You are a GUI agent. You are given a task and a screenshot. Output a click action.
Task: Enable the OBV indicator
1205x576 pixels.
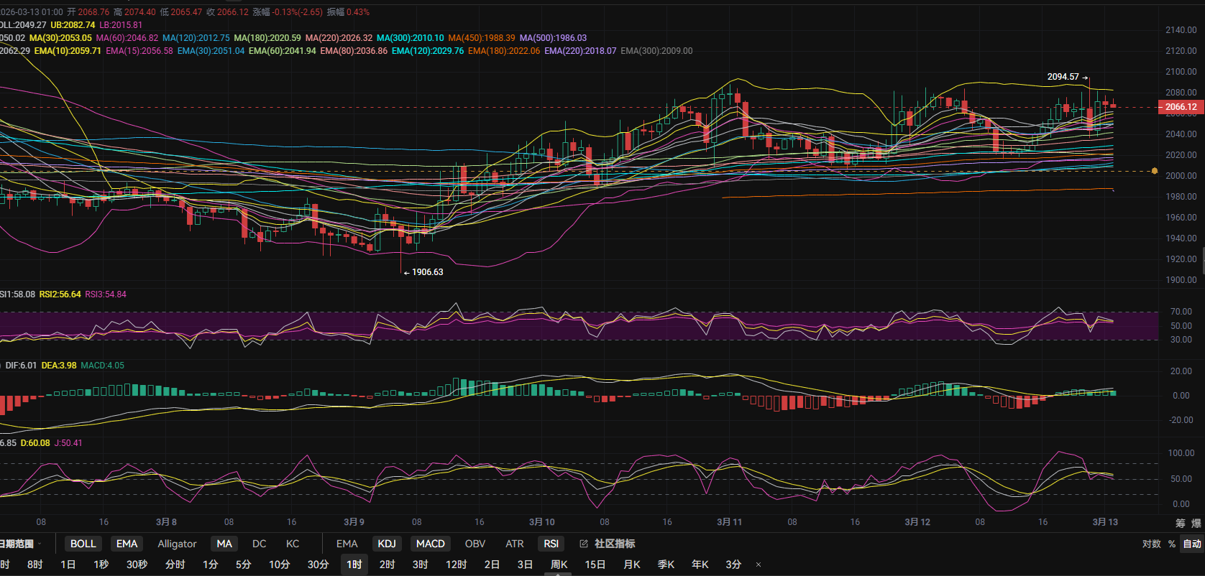475,544
